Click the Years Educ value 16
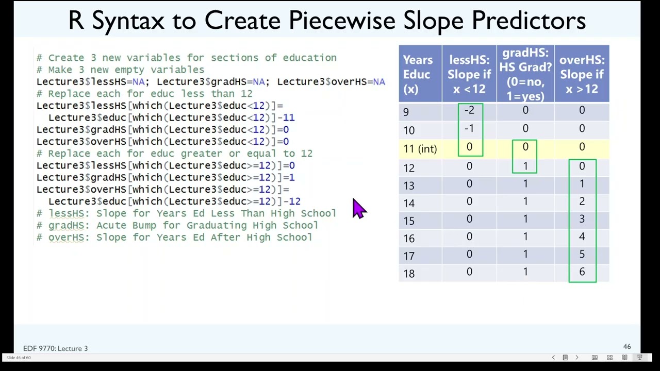The height and width of the screenshot is (371, 660). tap(409, 239)
